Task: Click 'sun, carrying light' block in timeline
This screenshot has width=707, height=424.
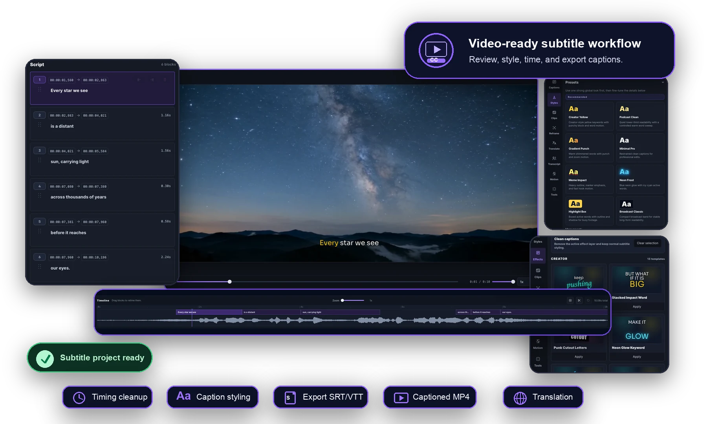Action: (x=340, y=312)
